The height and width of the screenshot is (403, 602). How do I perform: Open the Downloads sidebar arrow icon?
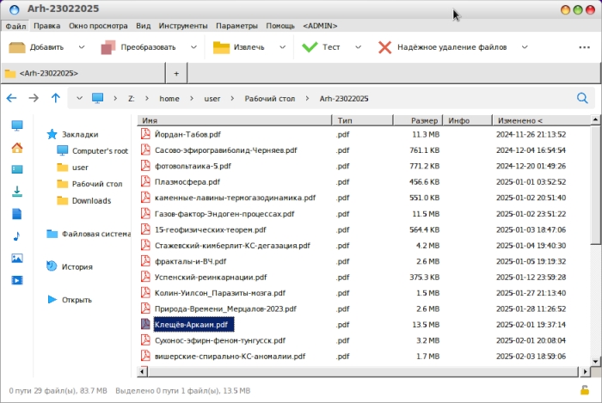tap(17, 192)
